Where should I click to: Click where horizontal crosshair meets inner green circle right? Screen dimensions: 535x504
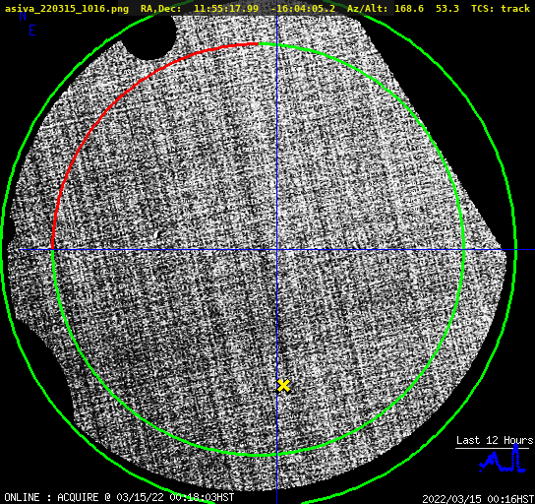tap(463, 250)
